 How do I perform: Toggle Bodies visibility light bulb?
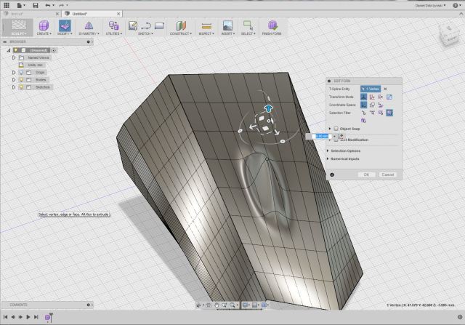point(21,79)
